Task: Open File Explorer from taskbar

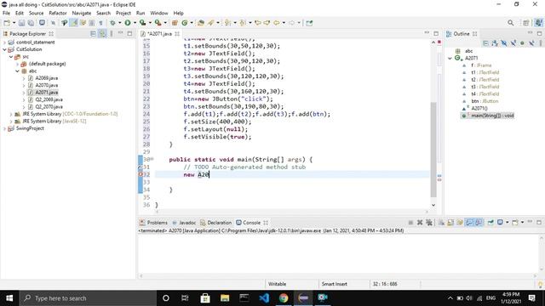Action: pos(225,298)
